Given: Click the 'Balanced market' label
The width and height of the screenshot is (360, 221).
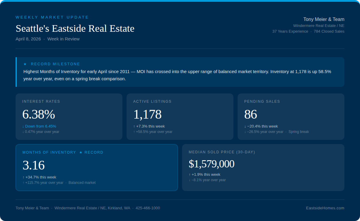Looking at the screenshot, I should point(82,183).
